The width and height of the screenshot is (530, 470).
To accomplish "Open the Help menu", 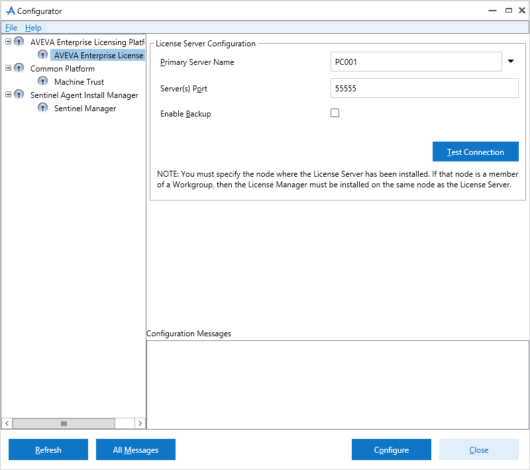I will 33,28.
